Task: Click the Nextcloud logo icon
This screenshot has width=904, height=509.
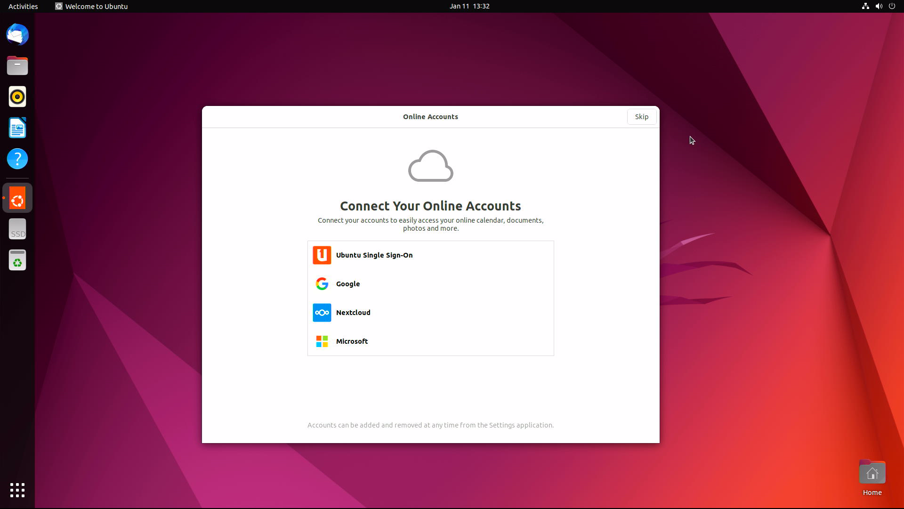Action: [x=322, y=313]
